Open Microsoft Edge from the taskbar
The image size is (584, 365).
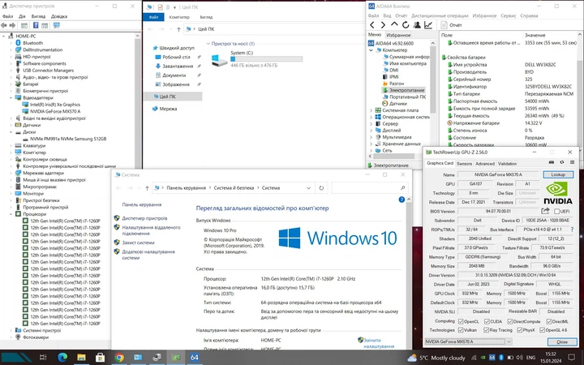pyautogui.click(x=62, y=358)
